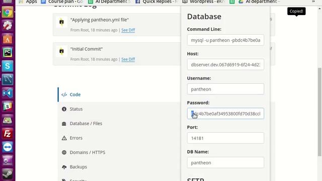
Task: Click the Errors warning triangle icon
Action: [x=64, y=138]
